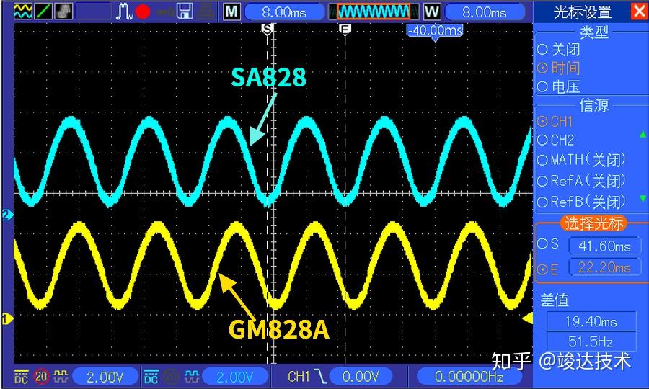Click CH1 2.00V volts per division
Image resolution: width=649 pixels, height=389 pixels.
tap(105, 377)
